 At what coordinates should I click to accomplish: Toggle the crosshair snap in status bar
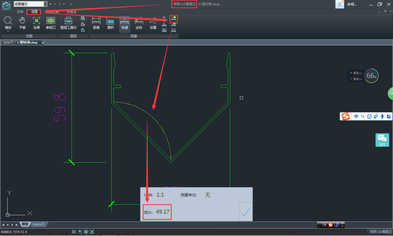[x=86, y=232]
